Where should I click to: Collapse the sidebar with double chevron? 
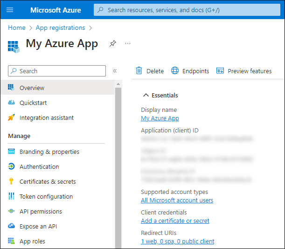pos(115,71)
